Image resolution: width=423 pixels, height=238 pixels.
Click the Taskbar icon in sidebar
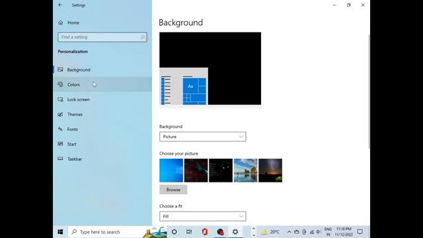(x=60, y=159)
